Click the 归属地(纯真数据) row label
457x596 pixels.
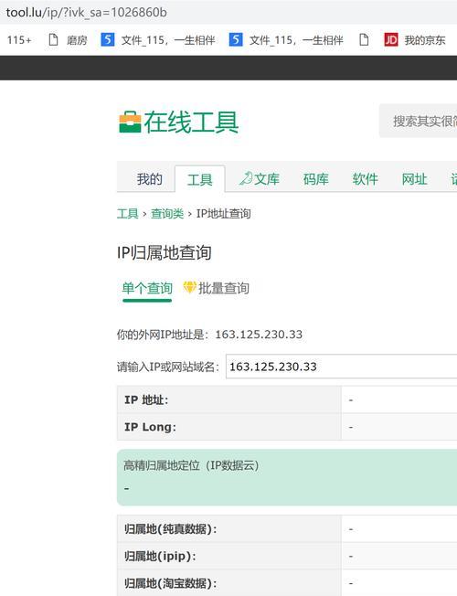[170, 529]
